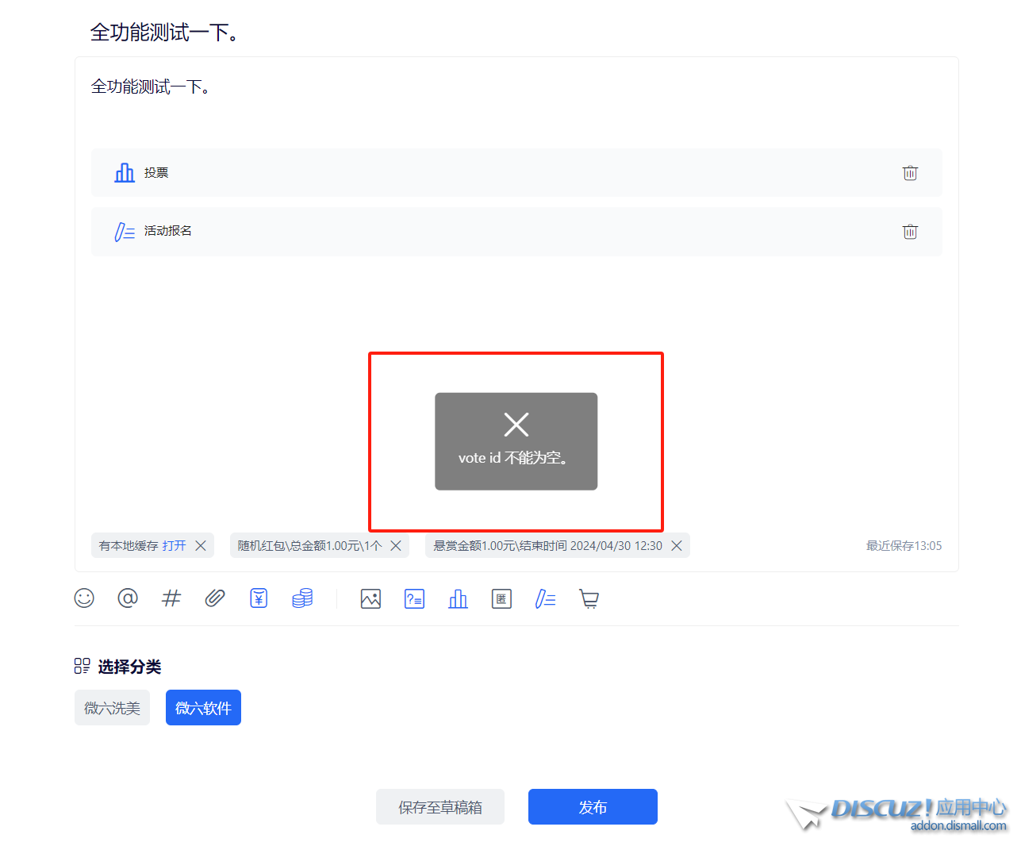Select the 微六洗美 category
Viewport: 1021px width, 846px height.
[112, 707]
